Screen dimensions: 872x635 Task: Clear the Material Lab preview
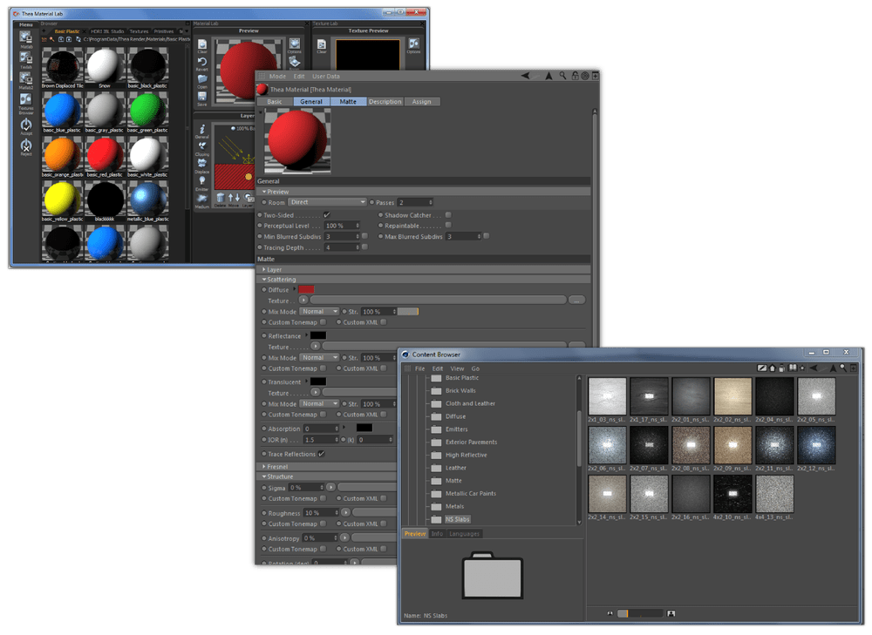tap(202, 44)
